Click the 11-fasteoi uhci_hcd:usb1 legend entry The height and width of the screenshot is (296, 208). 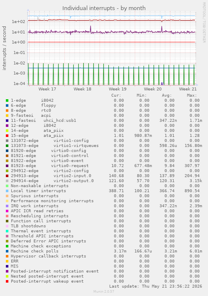[44, 121]
